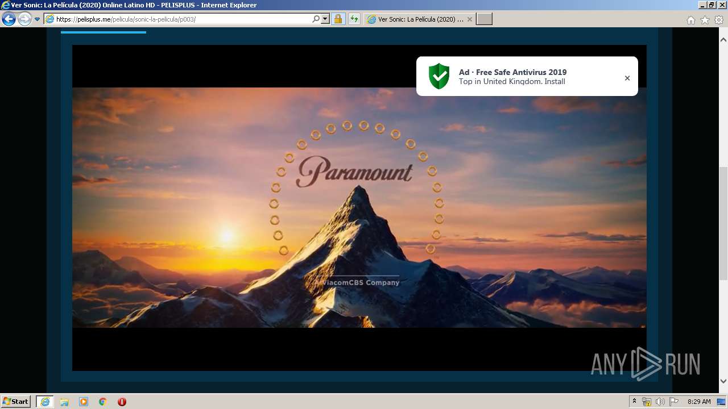Click the pelisplus.me address bar
Viewport: 728px width, 409px height.
pyautogui.click(x=178, y=19)
